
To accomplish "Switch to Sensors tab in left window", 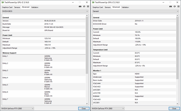I will point(17,7).
